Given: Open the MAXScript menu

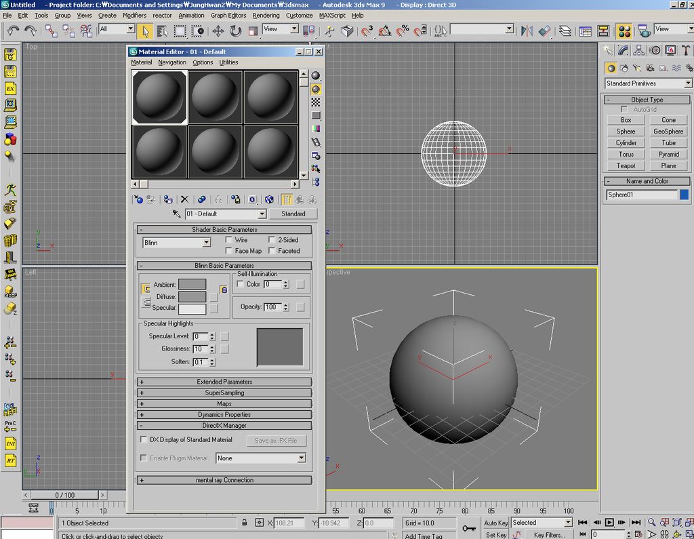Looking at the screenshot, I should click(332, 15).
